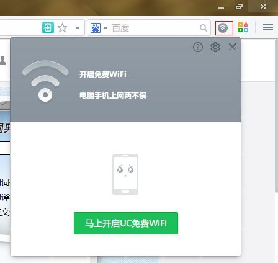This screenshot has height=263, width=278.
Task: Expand the search engine selector arrow
Action: 105,28
